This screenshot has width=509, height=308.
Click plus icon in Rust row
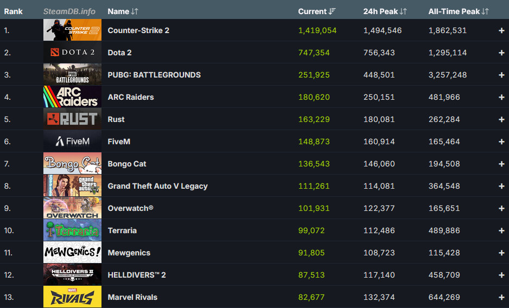point(501,119)
